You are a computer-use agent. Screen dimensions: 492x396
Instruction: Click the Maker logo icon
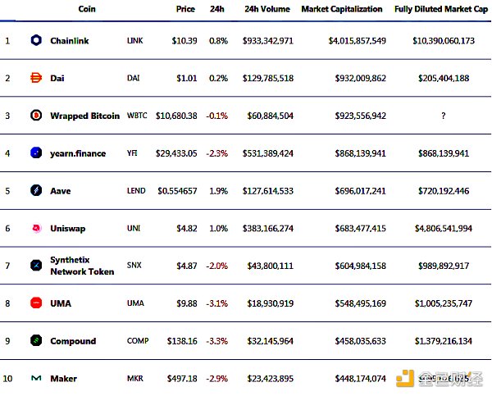[36, 379]
